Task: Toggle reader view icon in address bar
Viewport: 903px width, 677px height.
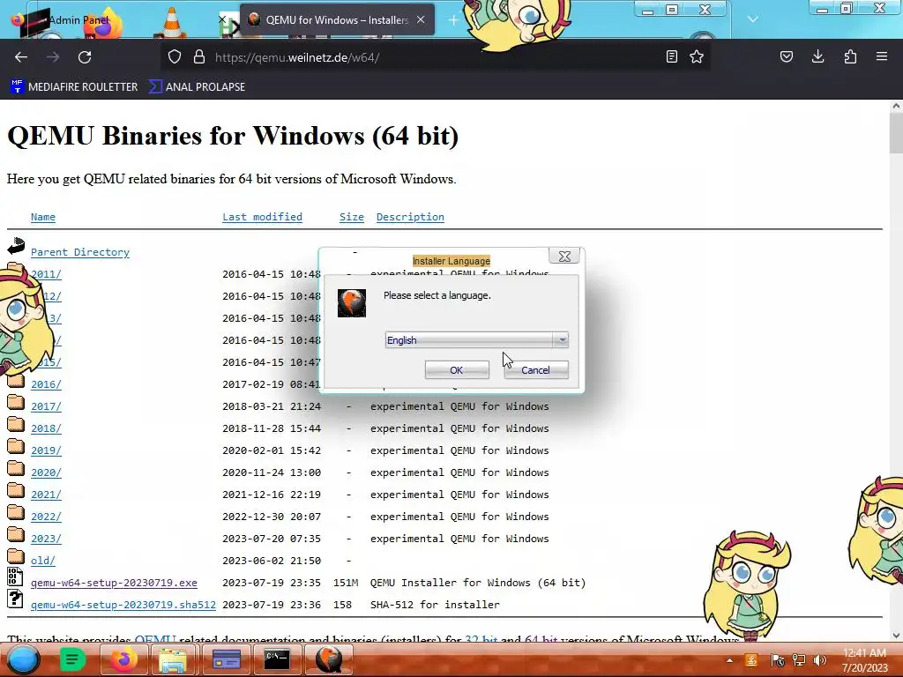Action: click(671, 56)
